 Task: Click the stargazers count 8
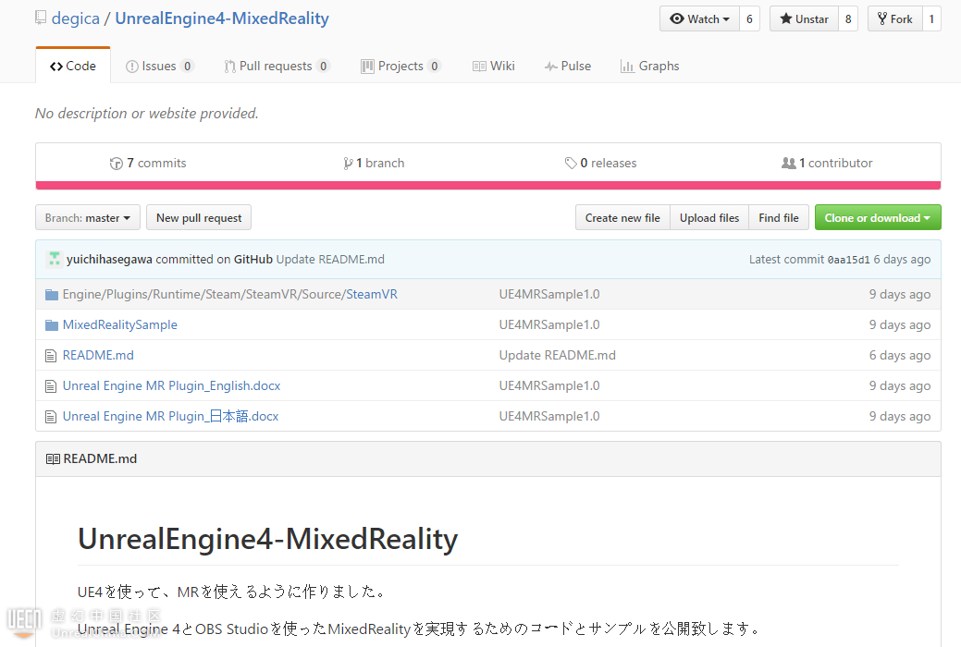pos(848,19)
